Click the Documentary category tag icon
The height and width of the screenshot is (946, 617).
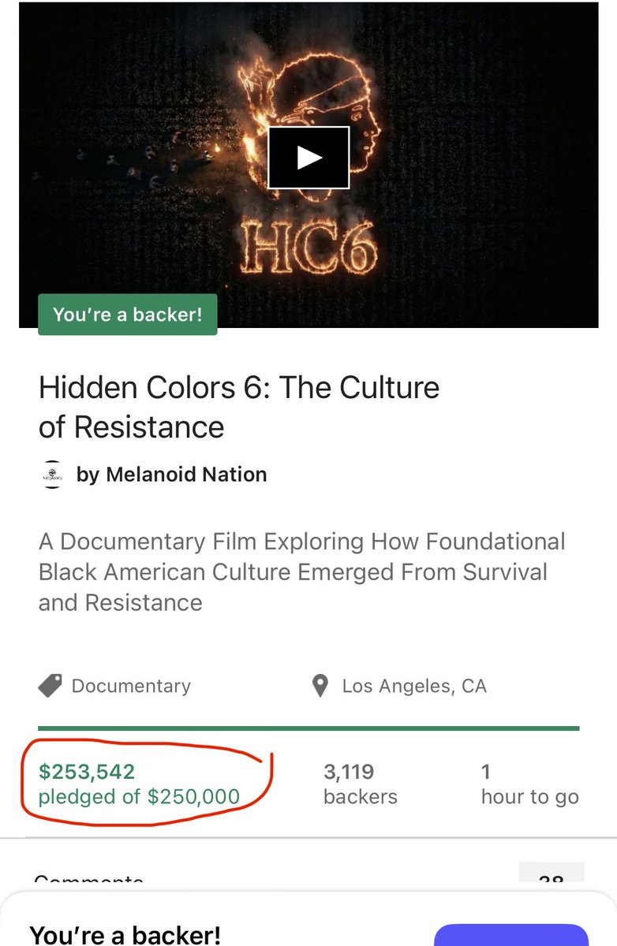[50, 686]
